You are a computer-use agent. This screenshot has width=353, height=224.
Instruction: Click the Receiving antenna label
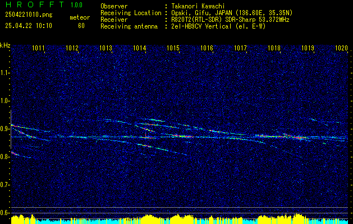click(x=129, y=26)
